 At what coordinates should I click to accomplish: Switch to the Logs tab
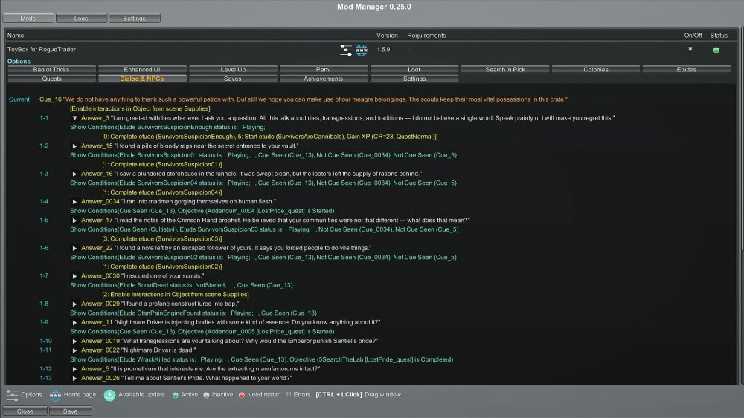point(80,18)
